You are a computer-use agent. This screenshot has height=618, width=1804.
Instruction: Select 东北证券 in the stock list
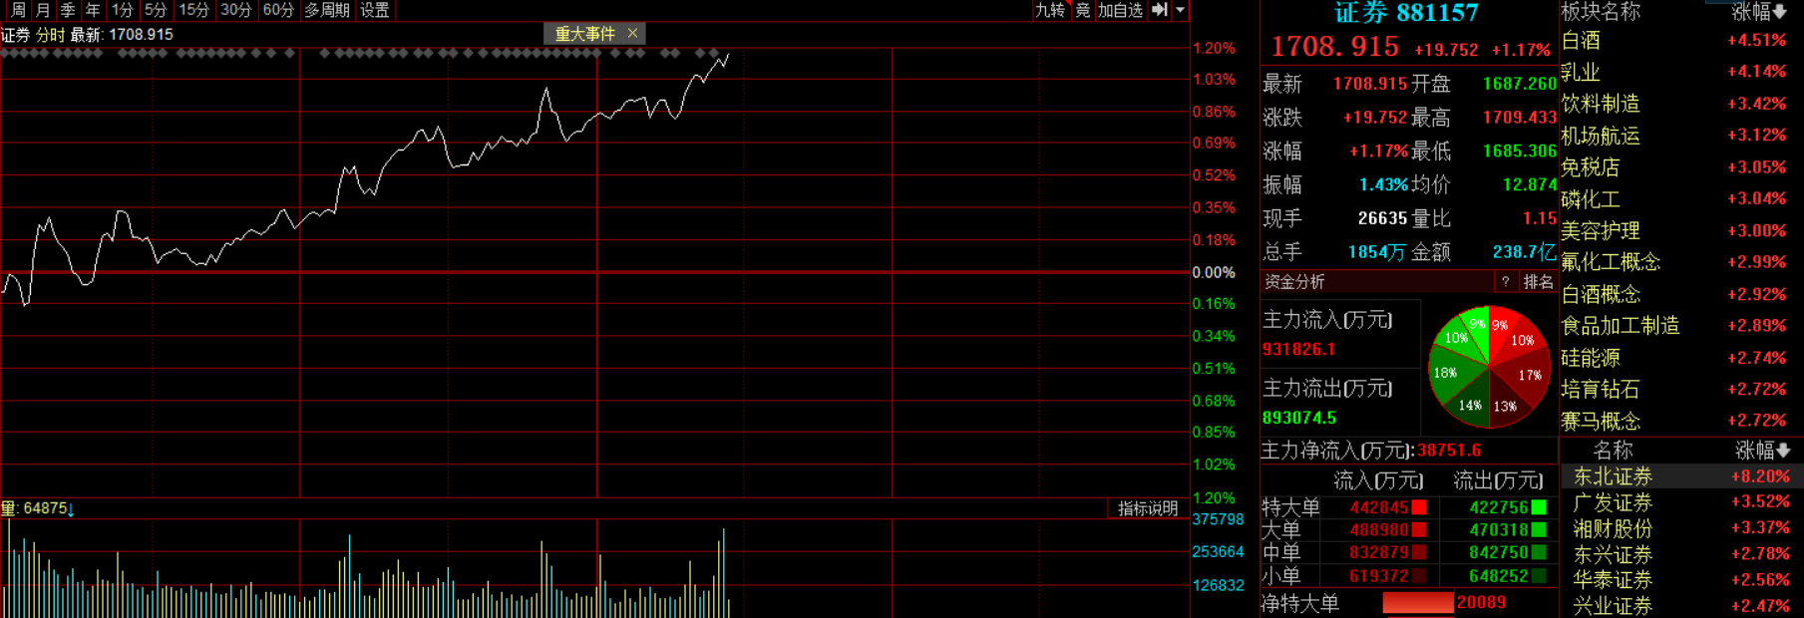pos(1613,476)
